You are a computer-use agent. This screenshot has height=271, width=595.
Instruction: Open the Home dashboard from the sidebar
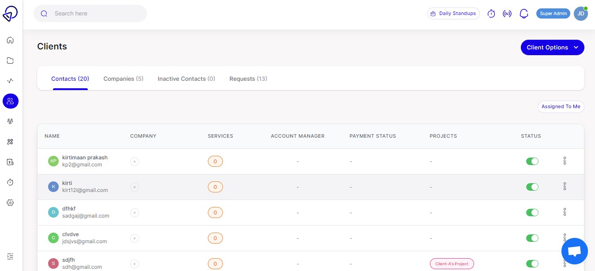[x=10, y=40]
